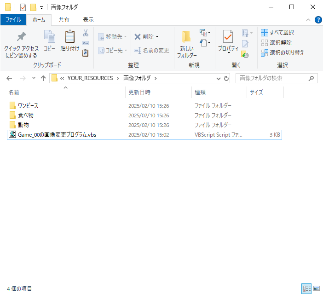The width and height of the screenshot is (323, 294).
Task: Pin to Quick Access icon
Action: coord(22,37)
